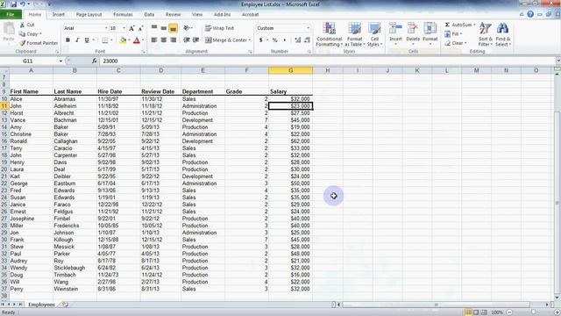The width and height of the screenshot is (561, 316).
Task: Align text left
Action: tap(154, 40)
